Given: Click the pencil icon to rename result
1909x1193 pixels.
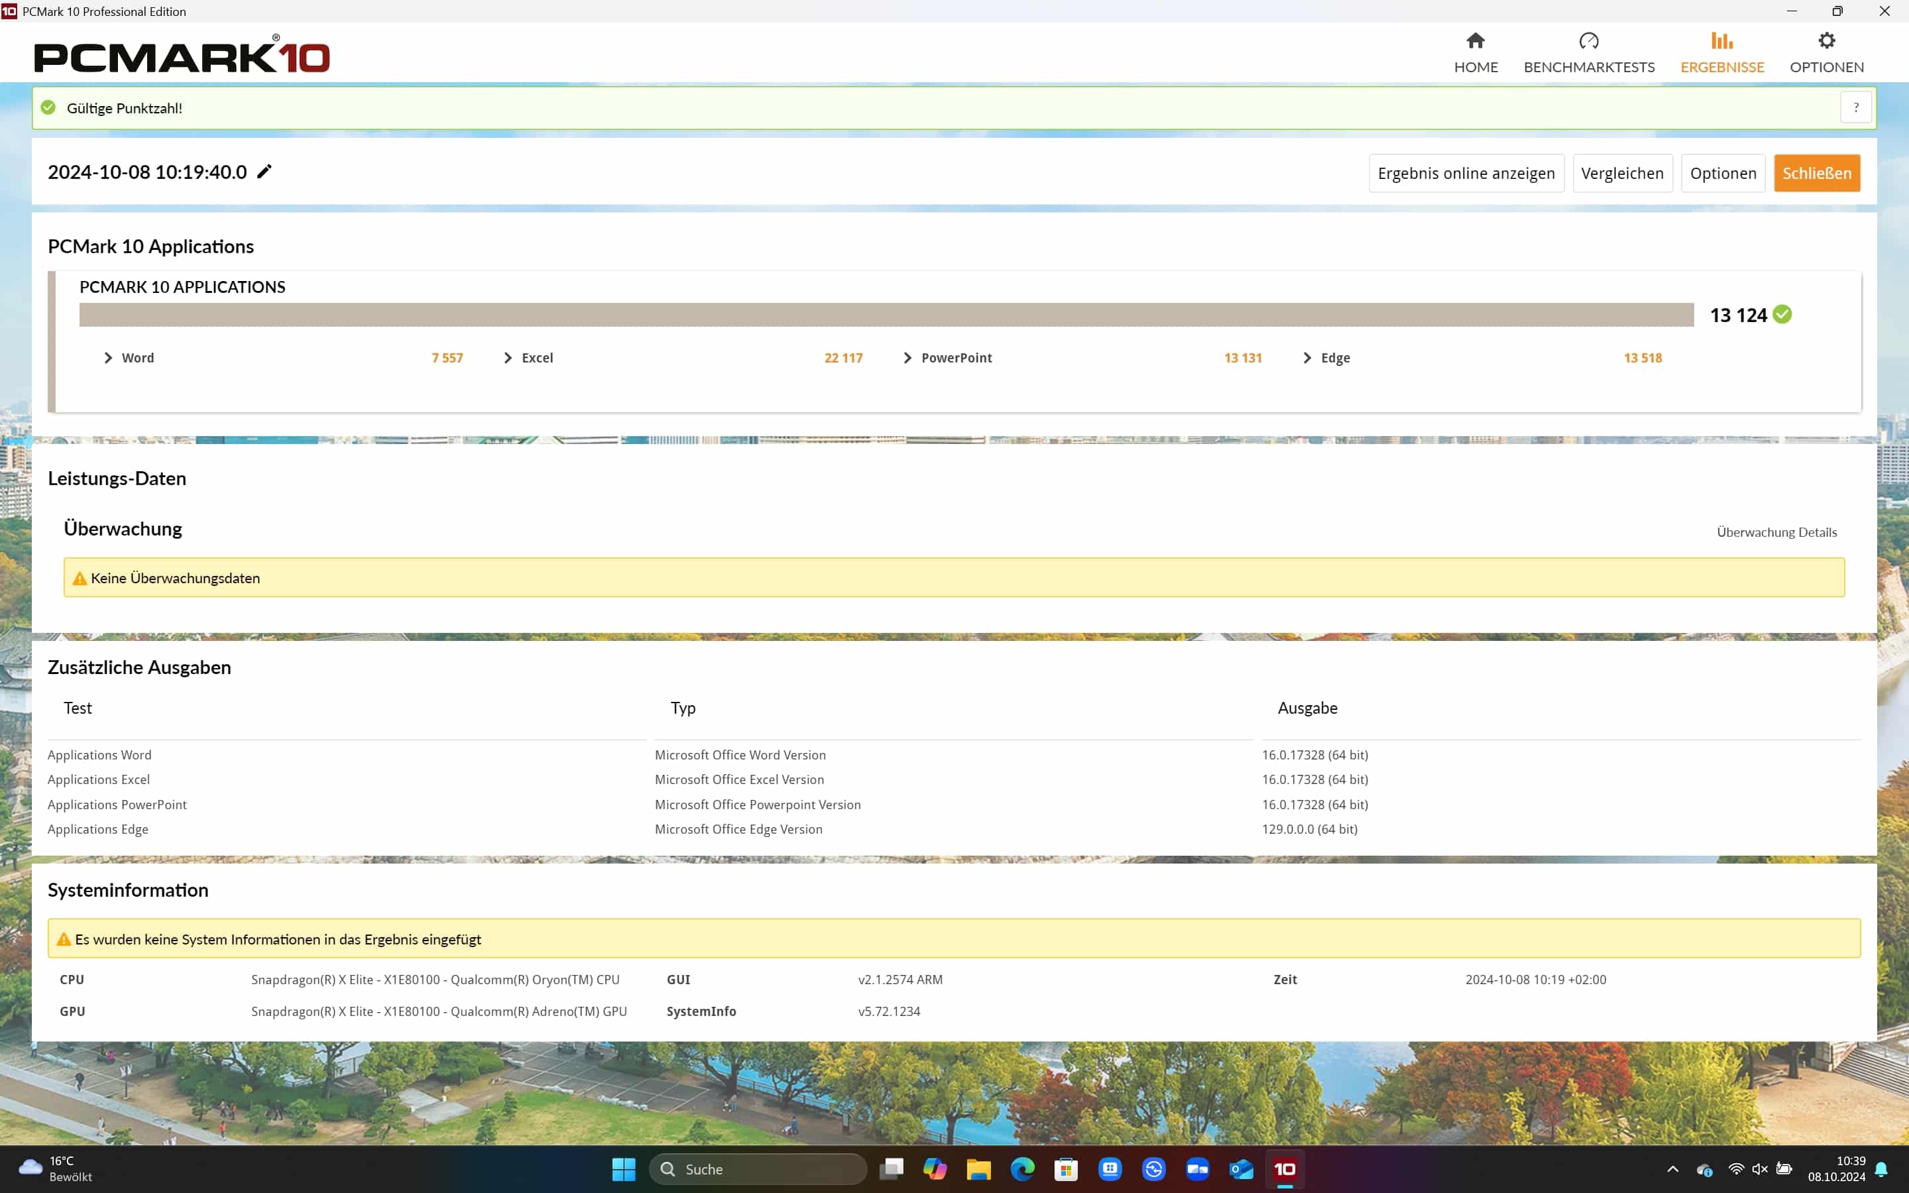Looking at the screenshot, I should (x=264, y=171).
